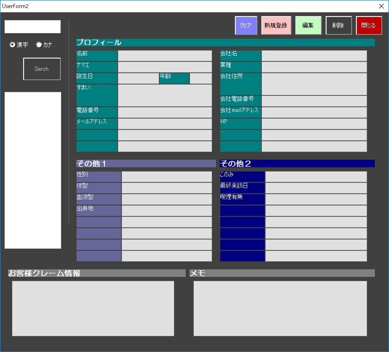Click the 誕生日 input field

(138, 78)
